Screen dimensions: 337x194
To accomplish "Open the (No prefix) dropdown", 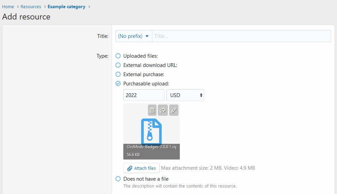I will (134, 36).
